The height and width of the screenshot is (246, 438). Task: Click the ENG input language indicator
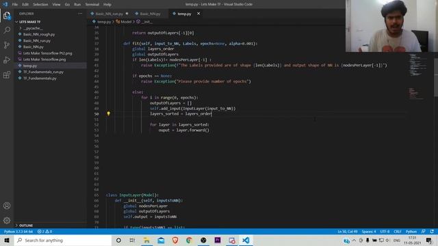coord(397,241)
